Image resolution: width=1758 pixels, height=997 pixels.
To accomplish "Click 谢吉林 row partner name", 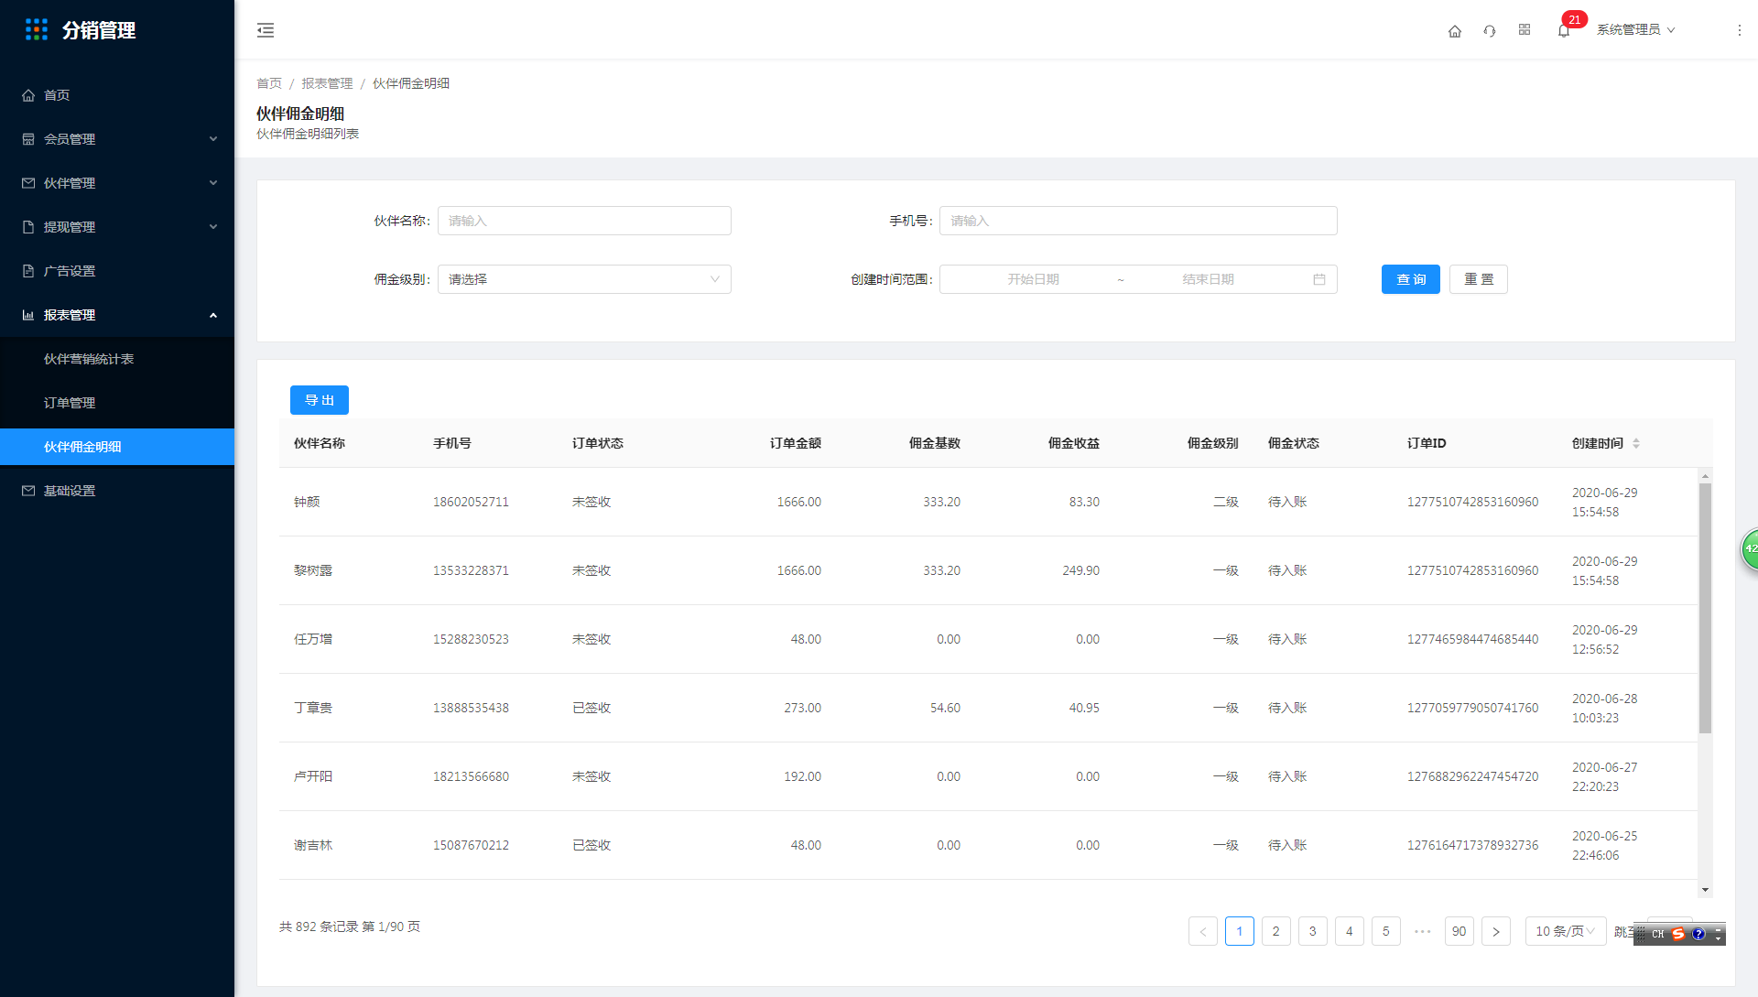I will point(313,845).
